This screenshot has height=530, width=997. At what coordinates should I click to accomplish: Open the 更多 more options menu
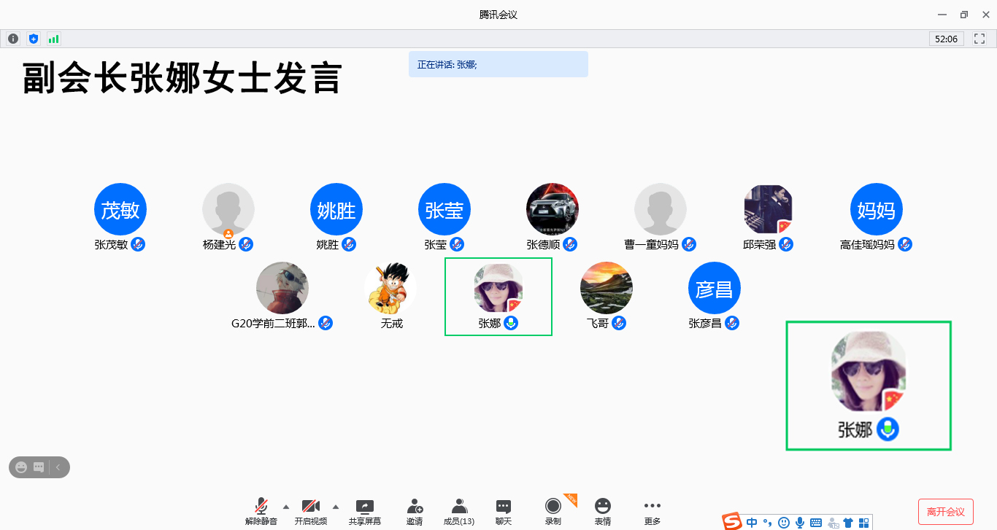click(653, 512)
